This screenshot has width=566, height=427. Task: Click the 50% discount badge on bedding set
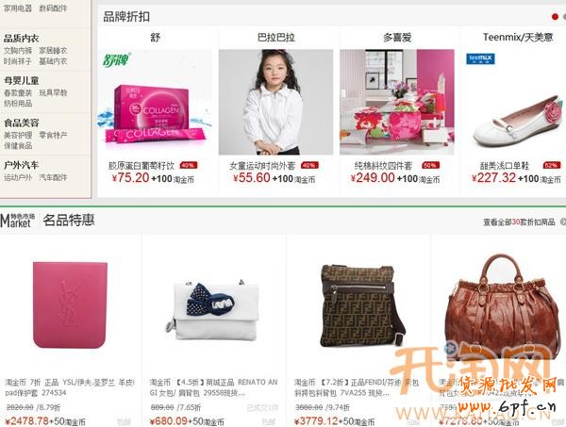430,166
